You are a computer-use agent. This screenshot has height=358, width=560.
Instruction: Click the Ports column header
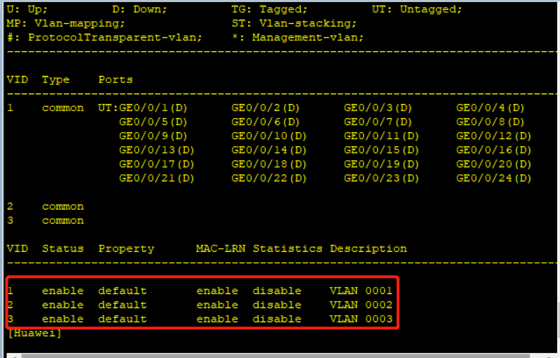click(115, 79)
